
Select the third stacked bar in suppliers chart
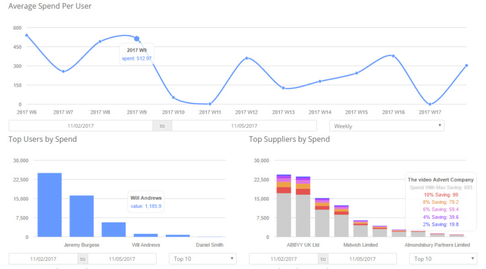(322, 218)
